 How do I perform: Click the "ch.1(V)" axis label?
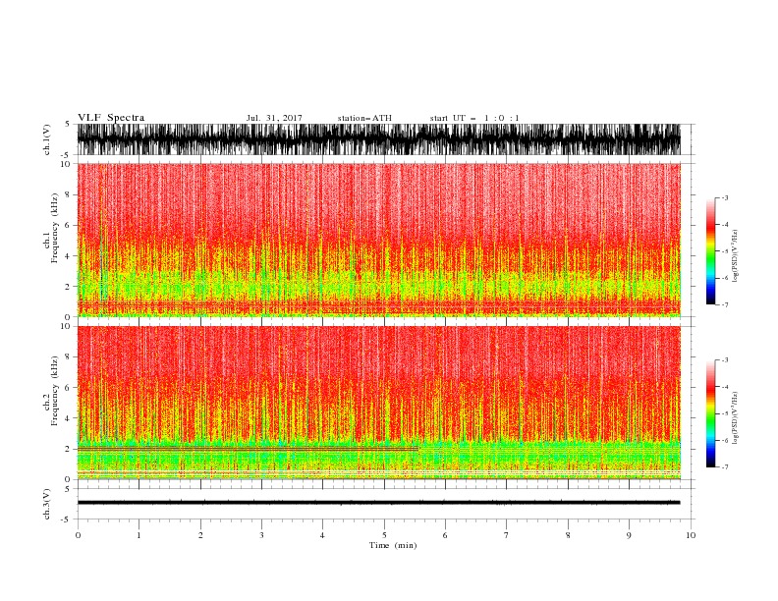[47, 139]
